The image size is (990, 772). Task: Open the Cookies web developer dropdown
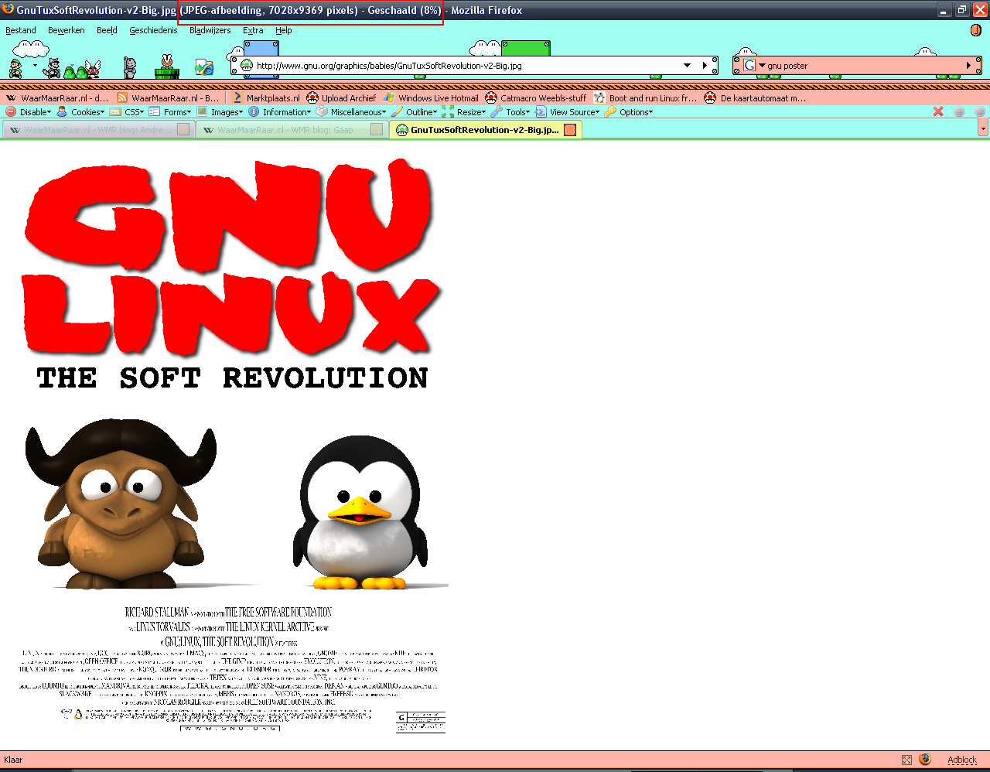87,112
